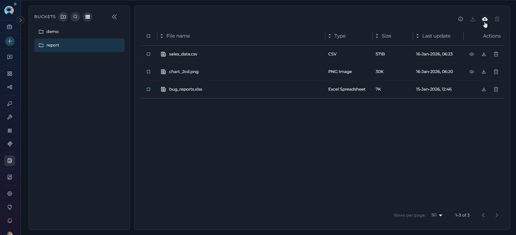Select the report bucket

pos(53,45)
